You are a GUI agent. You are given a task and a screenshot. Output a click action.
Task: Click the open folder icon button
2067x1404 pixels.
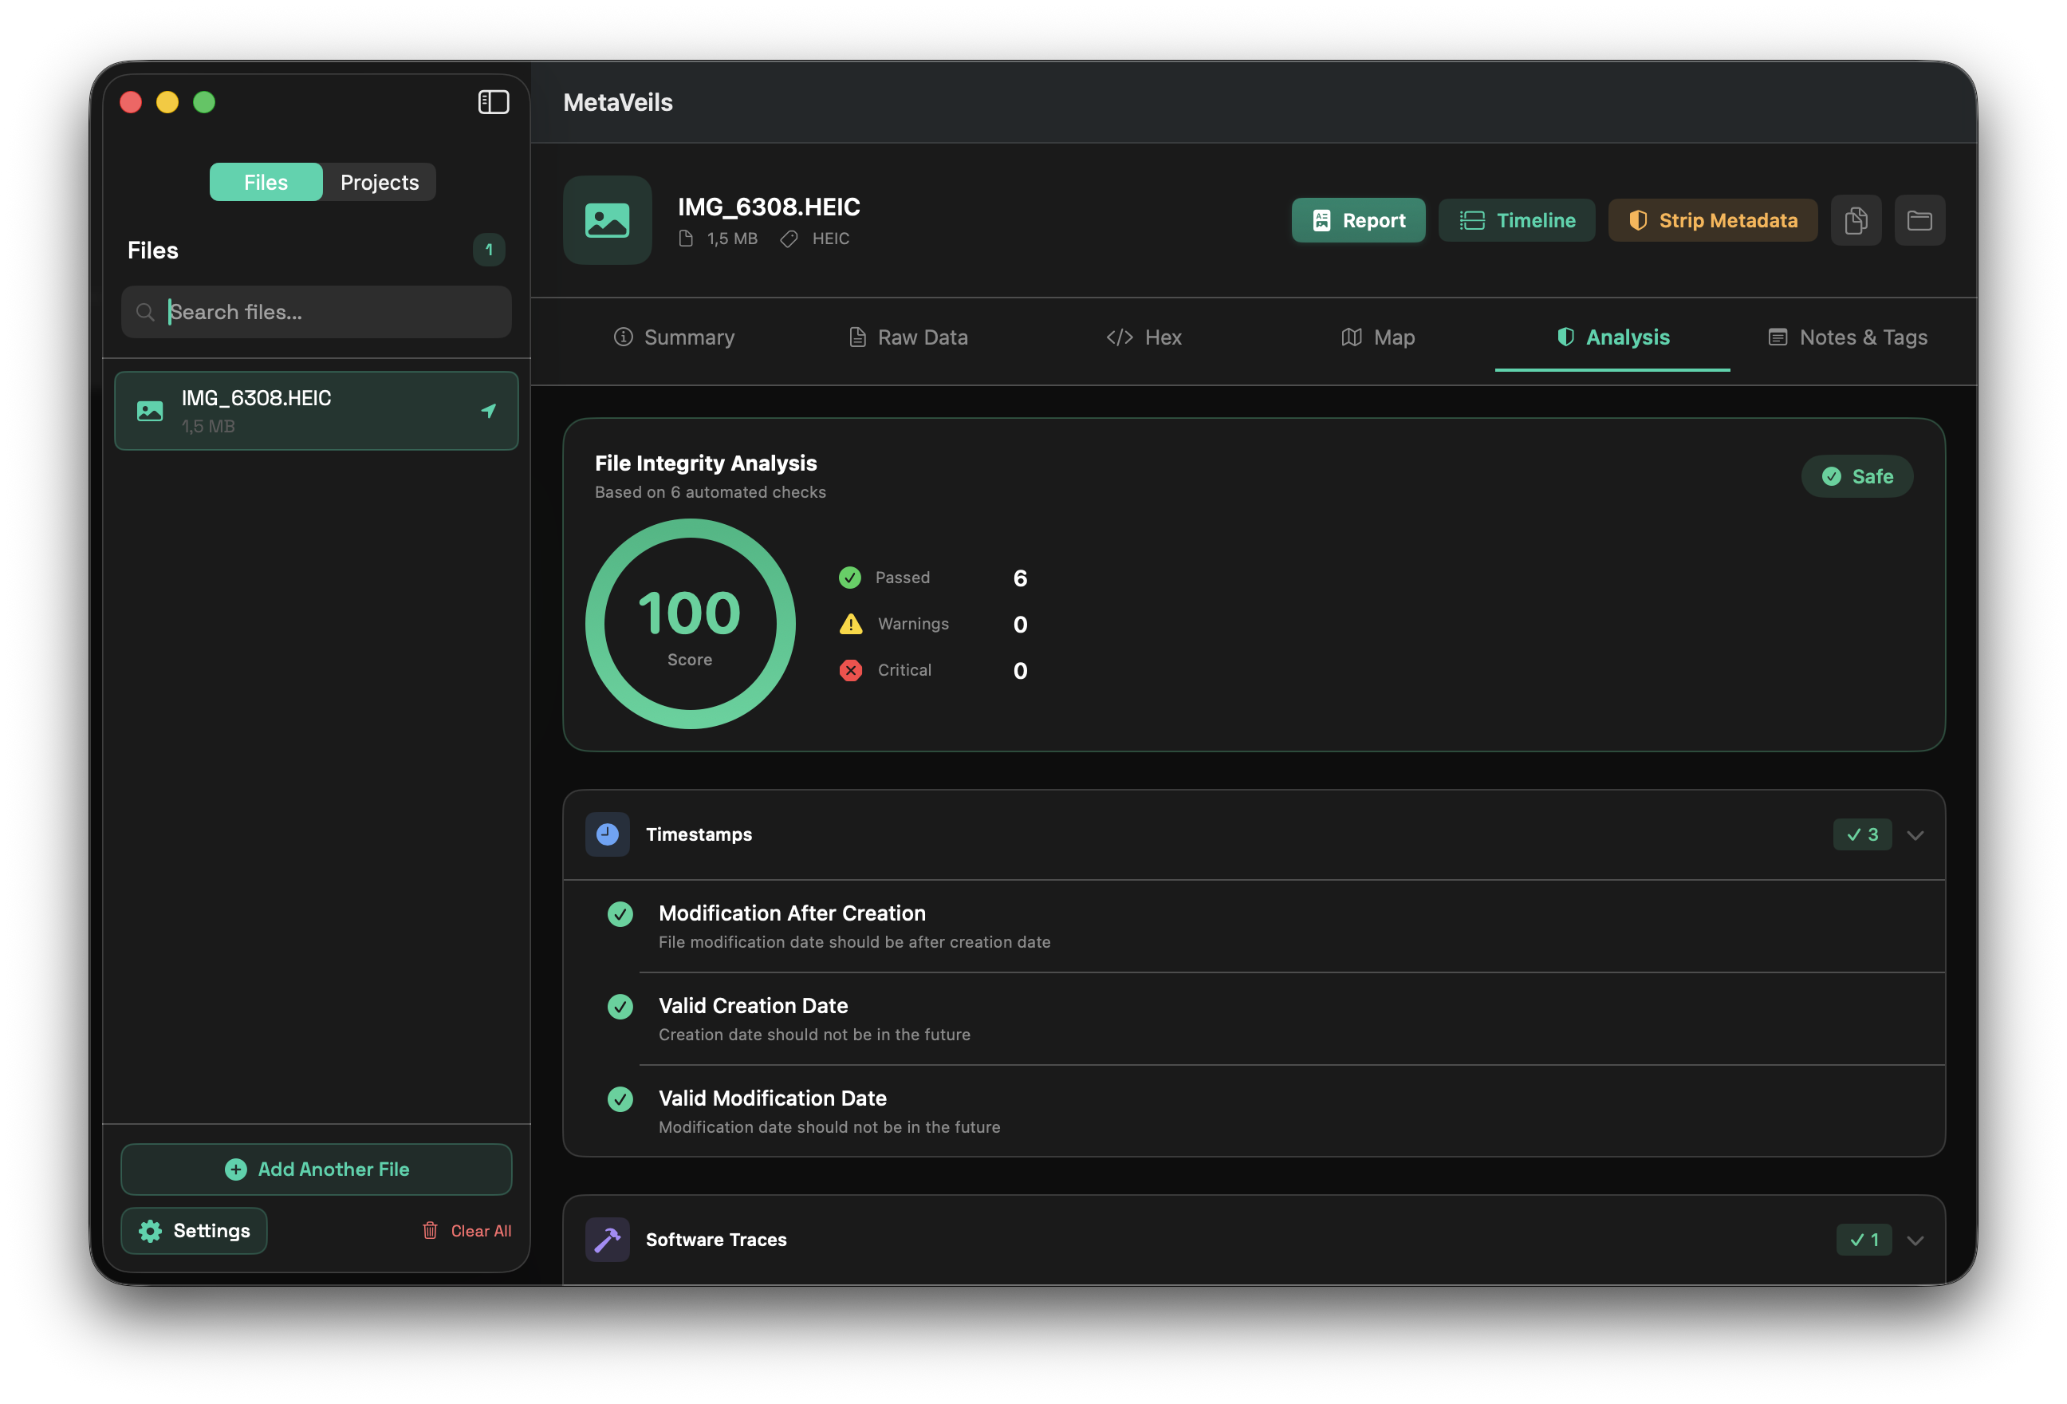(x=1919, y=221)
